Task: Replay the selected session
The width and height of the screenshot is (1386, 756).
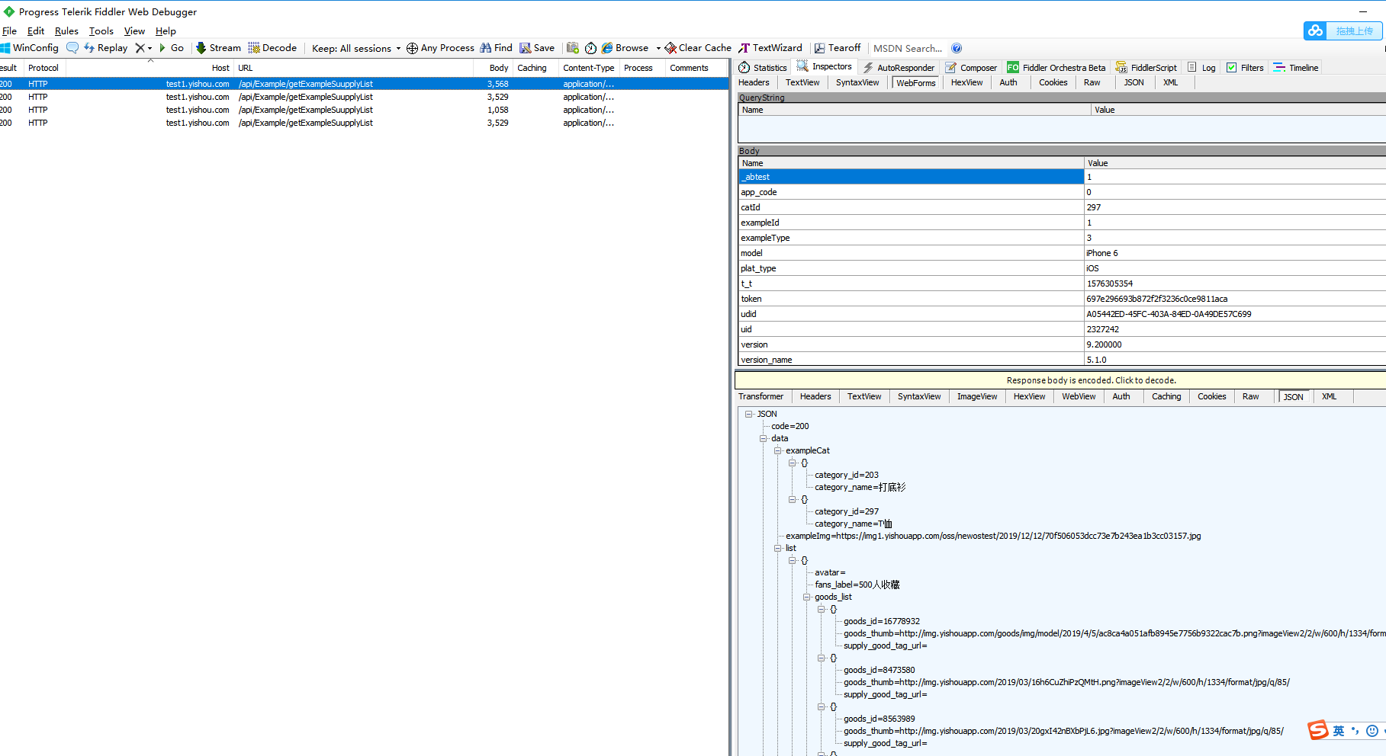Action: pyautogui.click(x=105, y=48)
